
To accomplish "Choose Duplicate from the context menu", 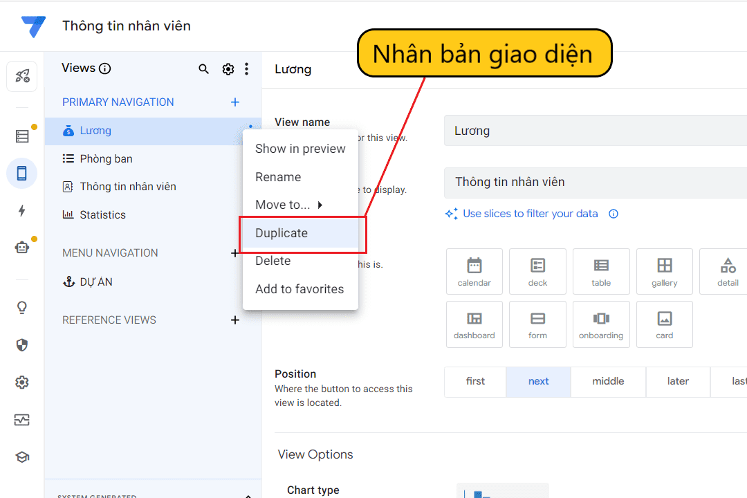I will pos(281,233).
